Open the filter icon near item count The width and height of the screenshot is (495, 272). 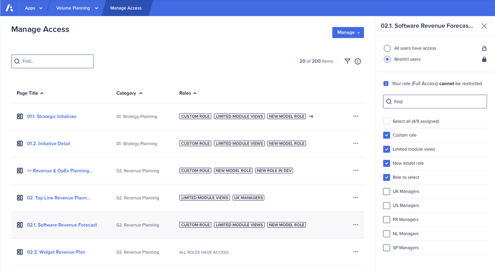pyautogui.click(x=347, y=61)
